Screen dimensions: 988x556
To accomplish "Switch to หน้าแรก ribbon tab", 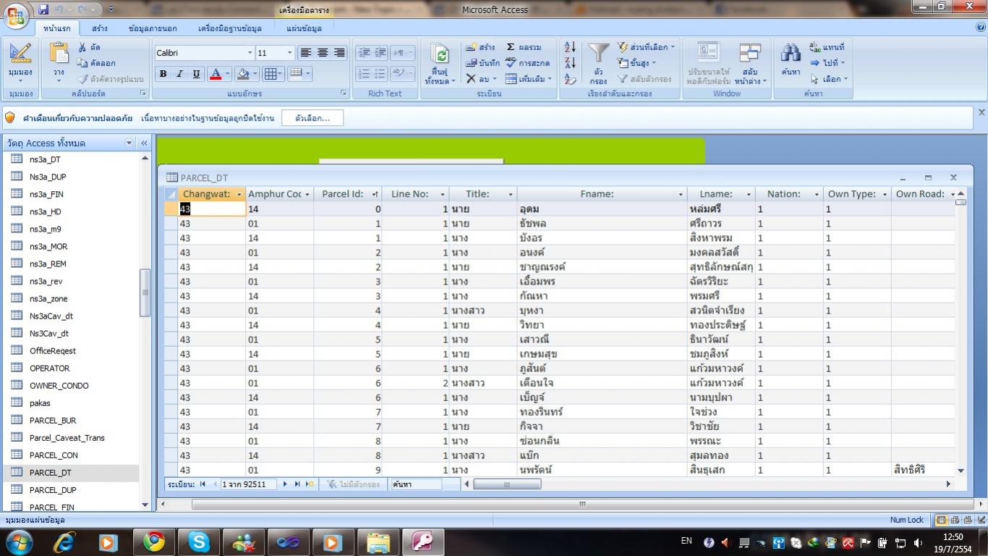I will click(x=56, y=28).
